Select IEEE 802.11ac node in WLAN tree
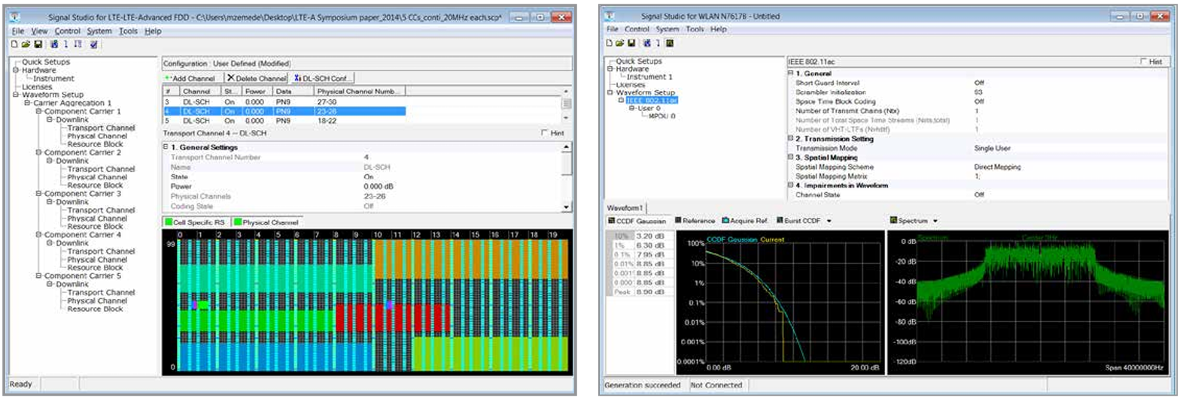This screenshot has width=1186, height=404. (652, 100)
